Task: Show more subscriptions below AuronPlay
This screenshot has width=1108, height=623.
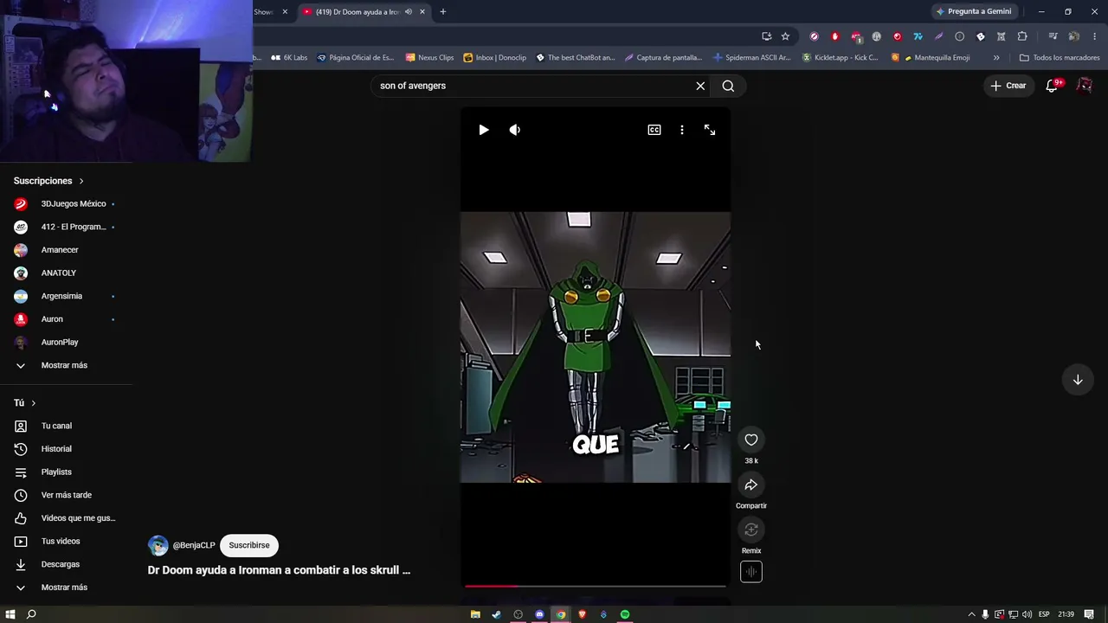Action: [66, 365]
